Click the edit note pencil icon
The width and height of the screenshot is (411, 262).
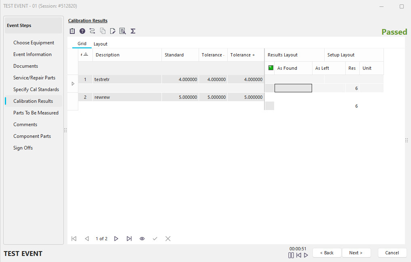(x=113, y=31)
